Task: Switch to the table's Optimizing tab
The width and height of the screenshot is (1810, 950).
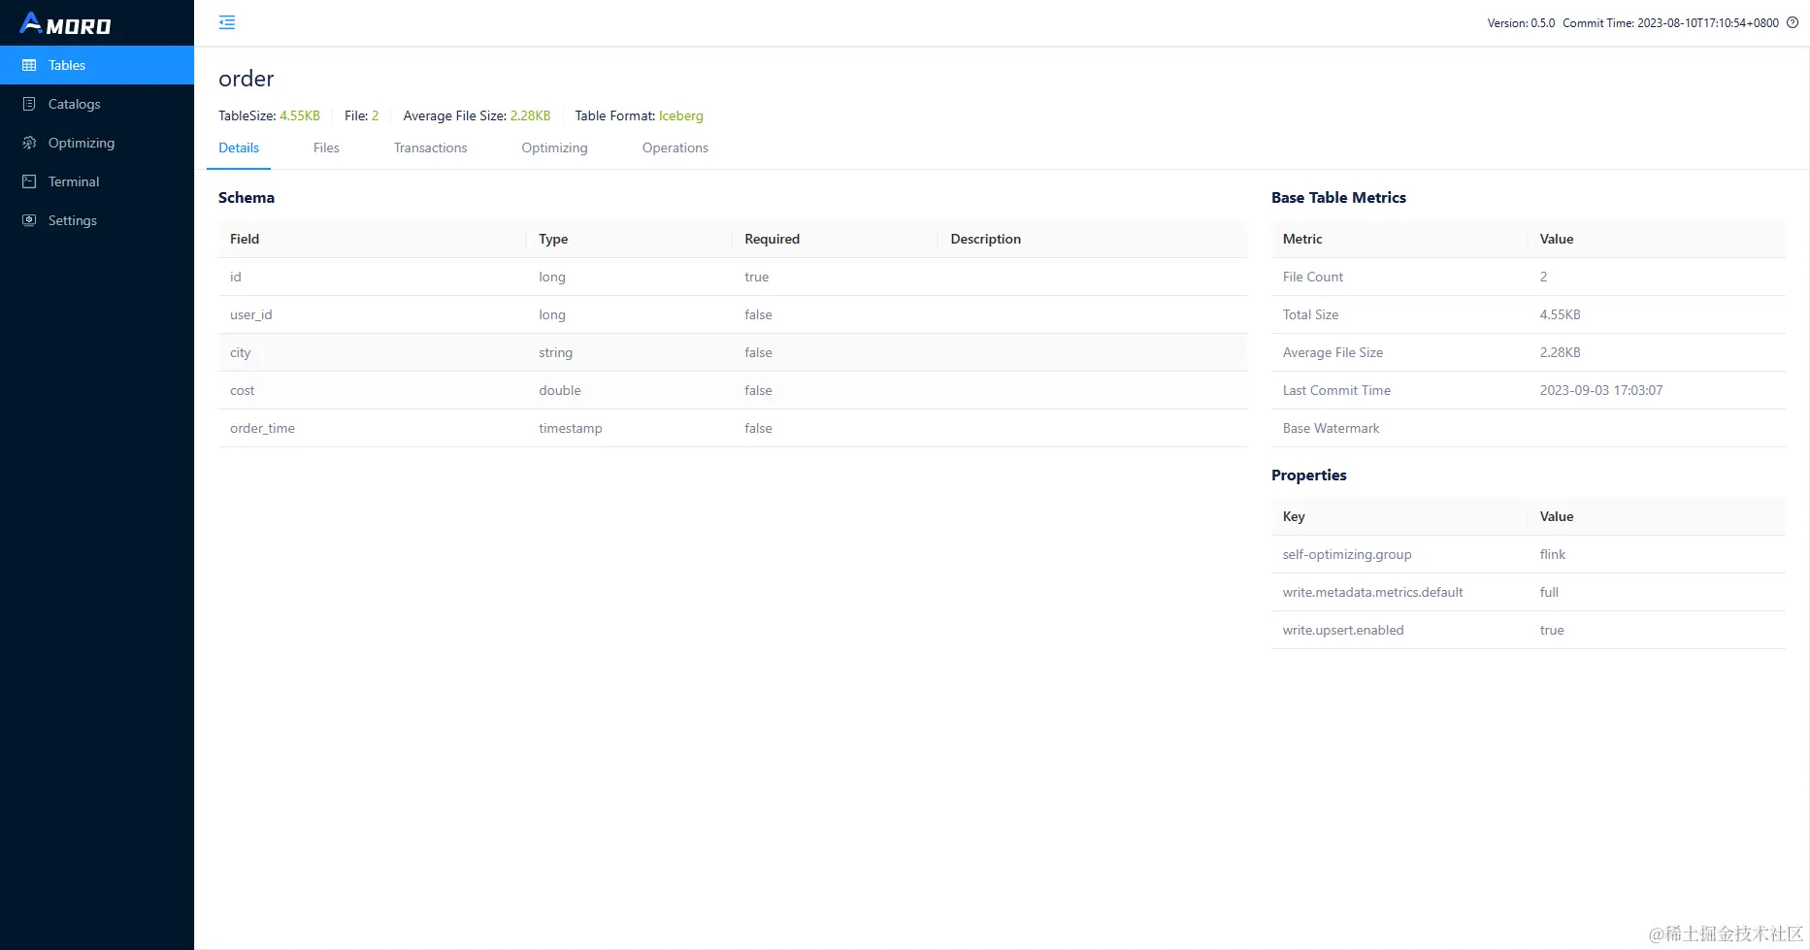Action: pyautogui.click(x=554, y=147)
